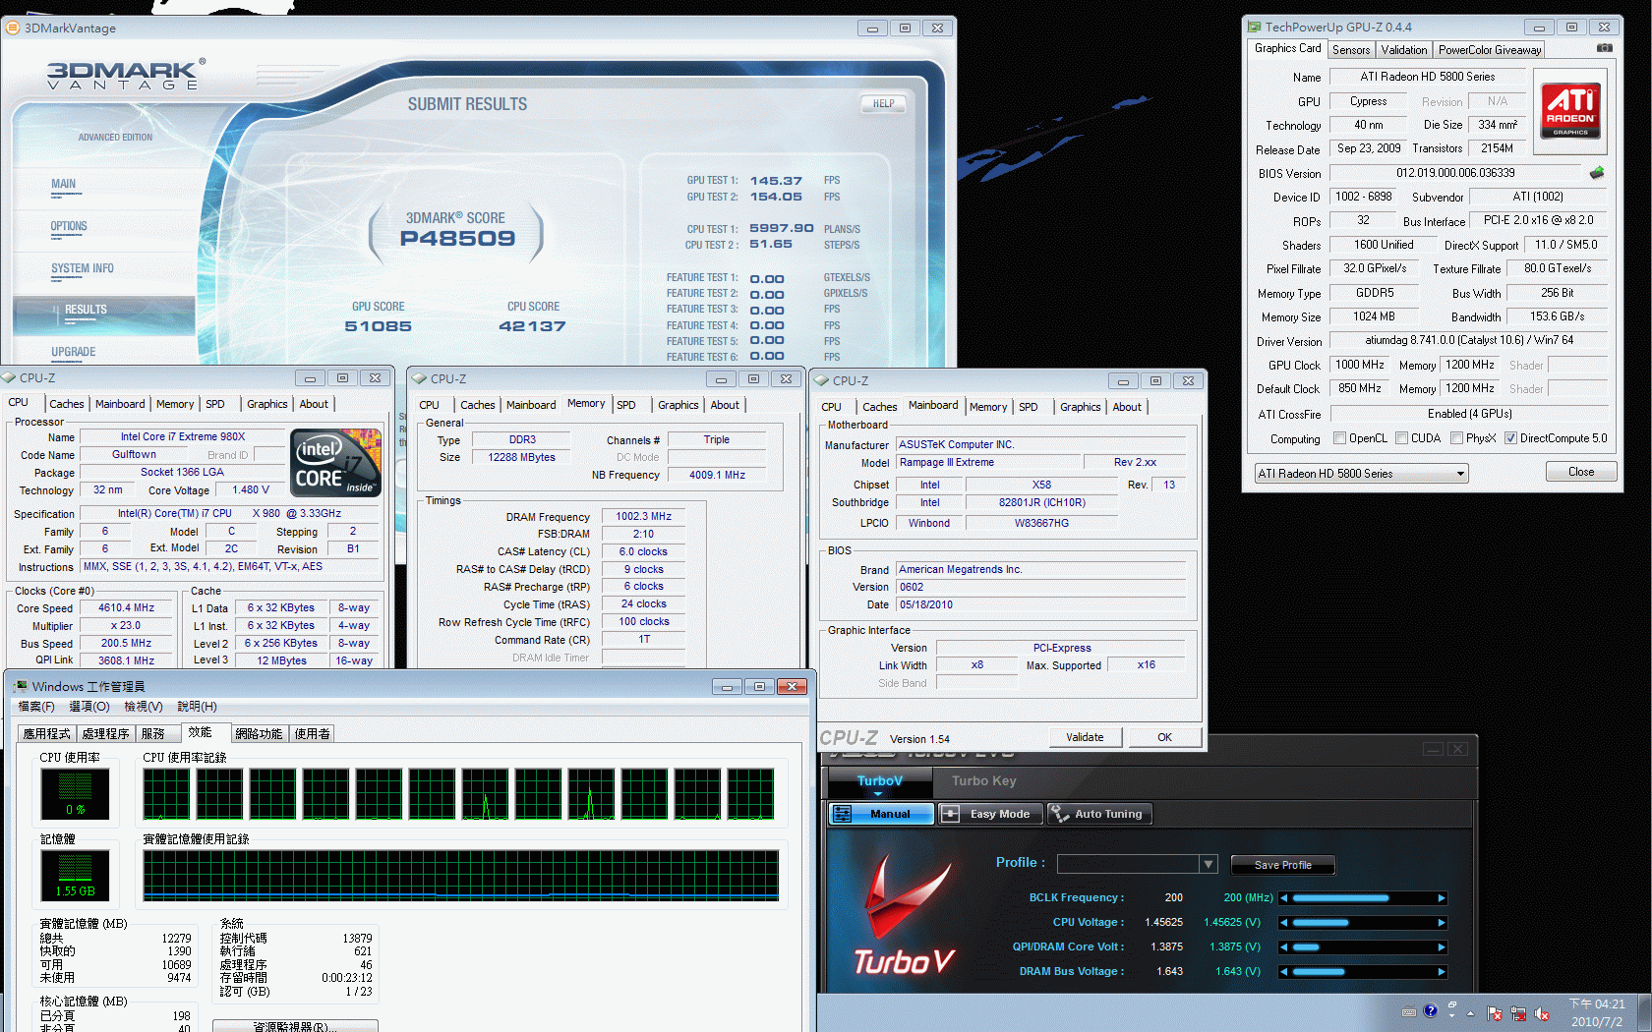Click the BCLK Frequency slider bar
The image size is (1652, 1032).
[x=1363, y=898]
